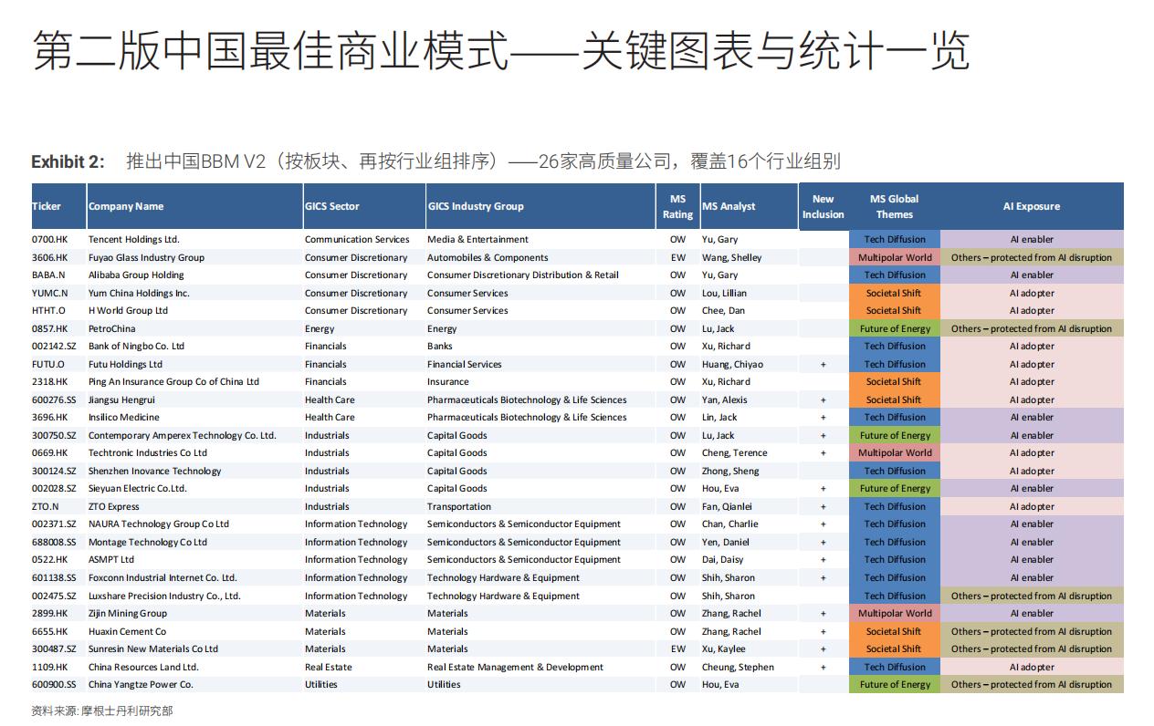Image resolution: width=1154 pixels, height=726 pixels.
Task: Select the "Banks" industry cell
Action: click(x=440, y=346)
